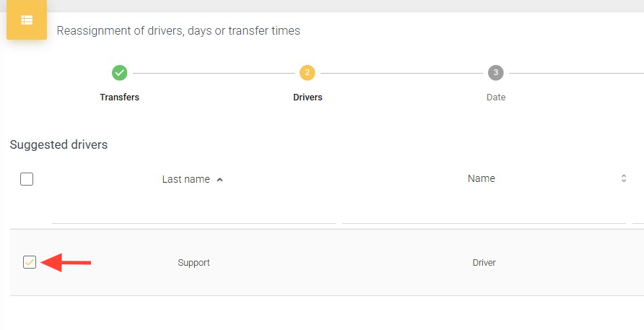644x330 pixels.
Task: Click the yellow list icon
Action: [27, 20]
